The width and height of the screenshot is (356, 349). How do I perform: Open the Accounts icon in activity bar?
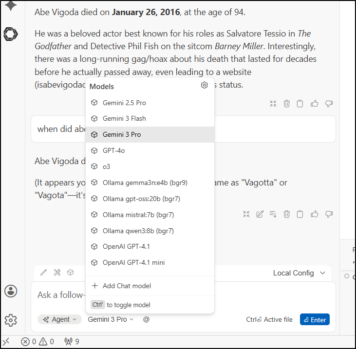pos(11,291)
